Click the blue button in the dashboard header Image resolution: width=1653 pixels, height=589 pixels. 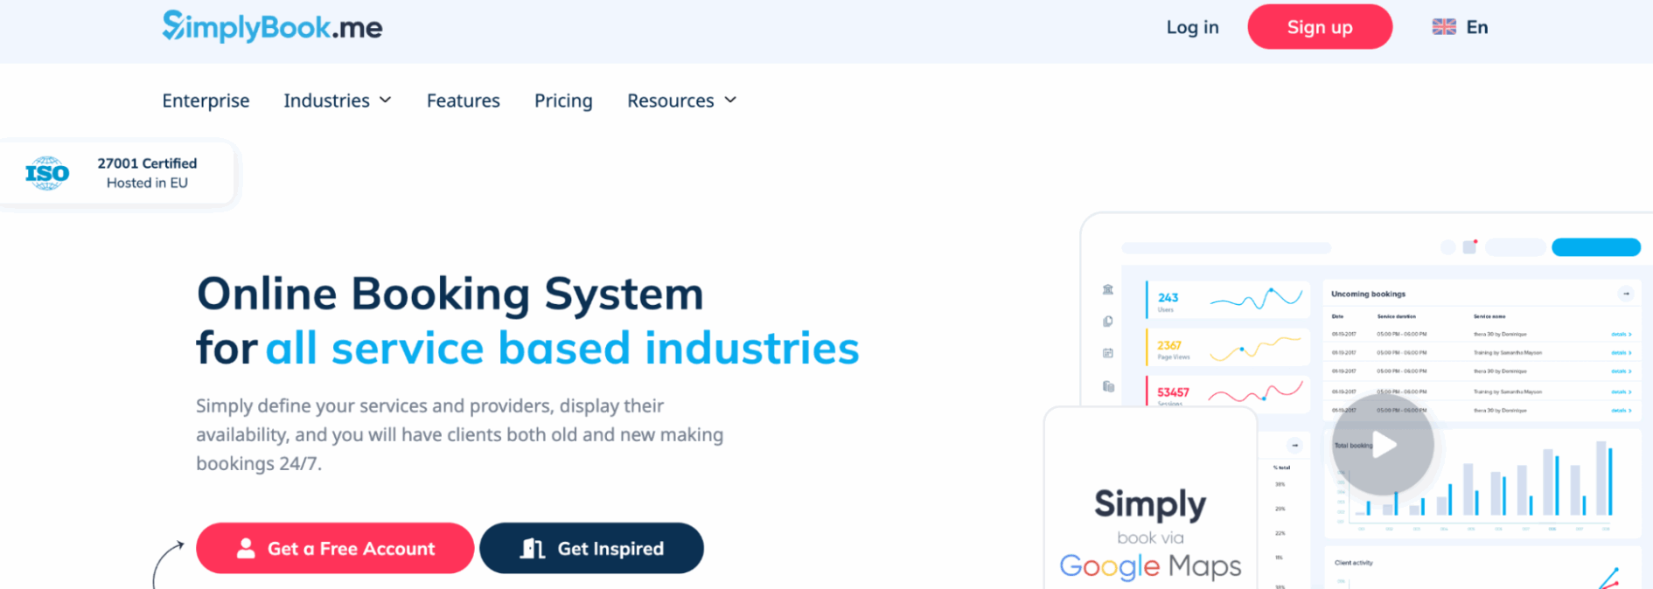click(1596, 247)
